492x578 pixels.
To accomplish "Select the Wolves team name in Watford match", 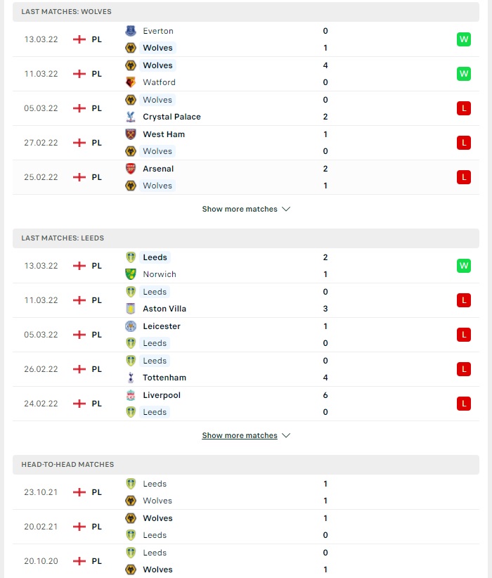I will pyautogui.click(x=157, y=65).
